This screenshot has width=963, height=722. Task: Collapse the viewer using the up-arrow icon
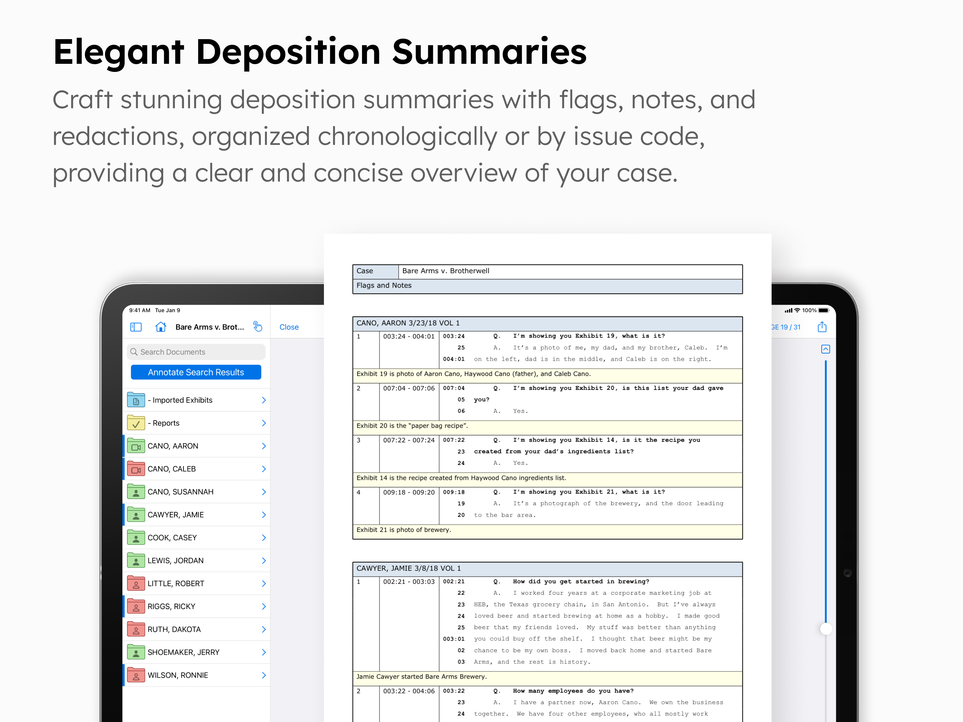826,349
